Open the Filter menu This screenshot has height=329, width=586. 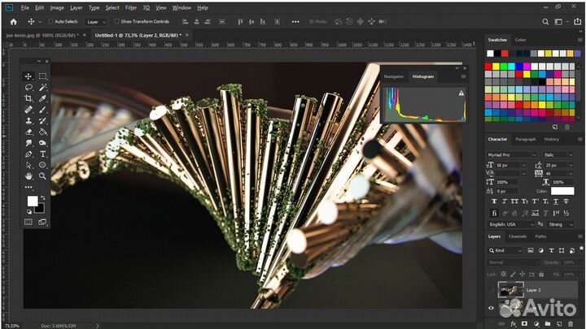pos(132,7)
